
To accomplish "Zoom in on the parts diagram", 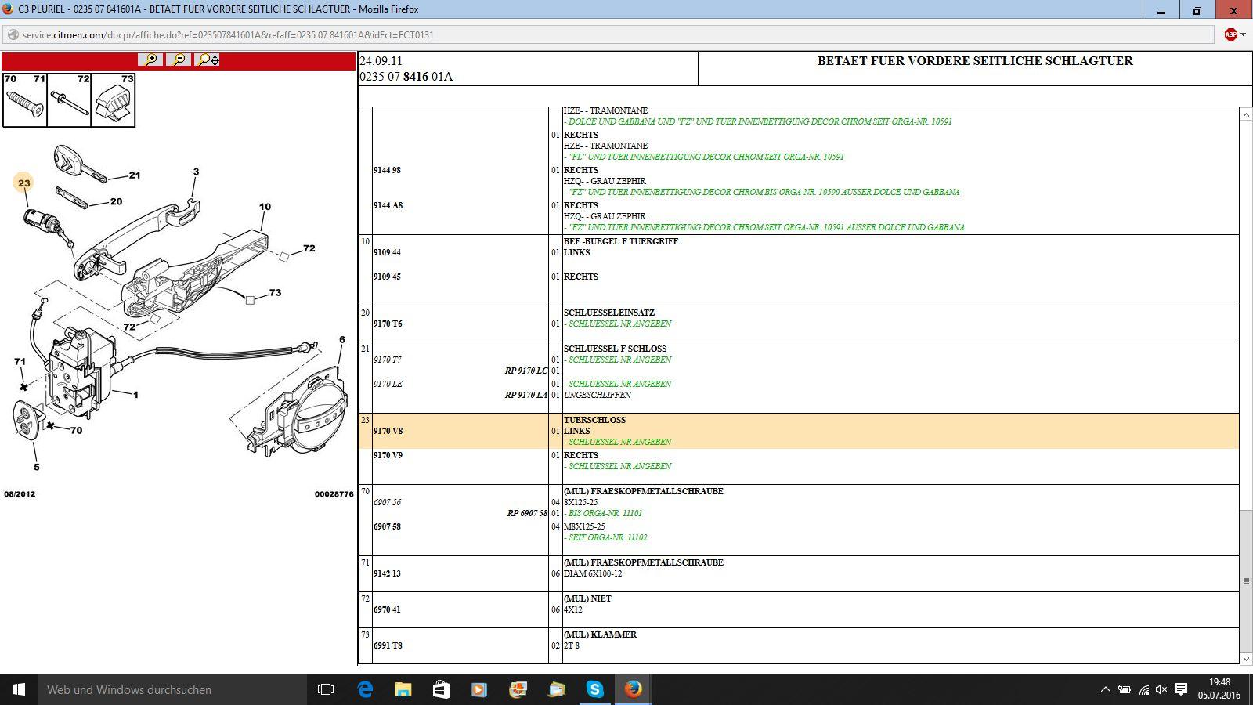I will click(150, 60).
